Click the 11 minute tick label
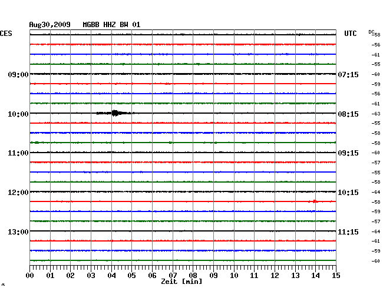 (254, 276)
